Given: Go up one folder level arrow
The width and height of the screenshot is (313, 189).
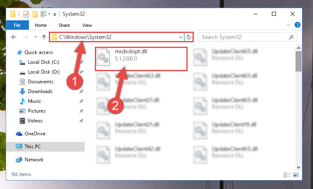Looking at the screenshot, I should (x=44, y=37).
